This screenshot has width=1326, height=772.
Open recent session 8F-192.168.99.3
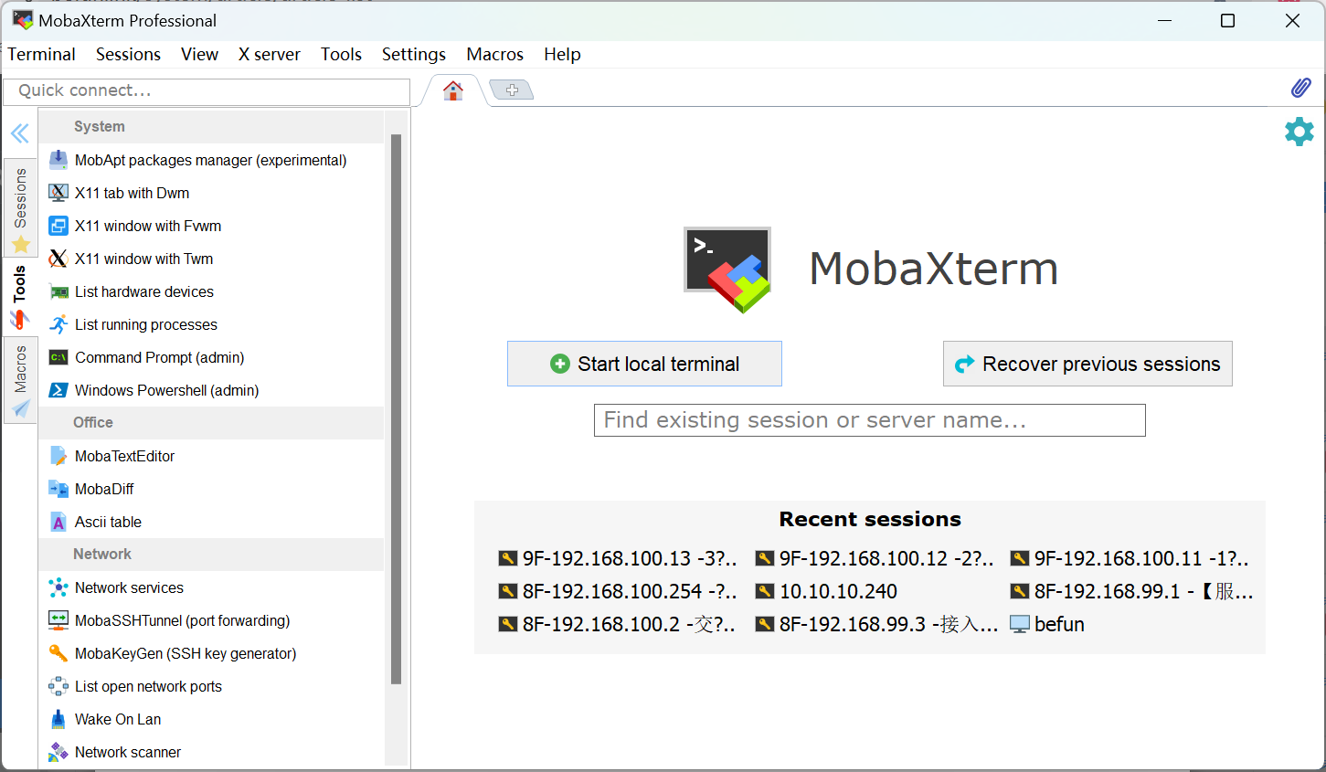coord(876,624)
